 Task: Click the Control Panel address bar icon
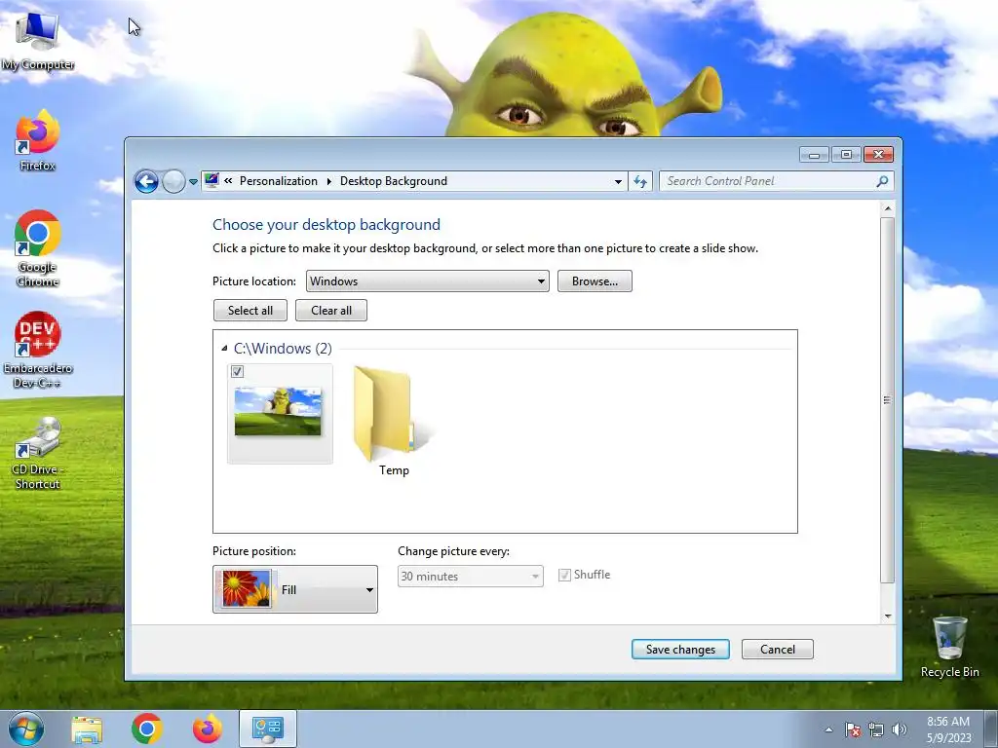211,180
